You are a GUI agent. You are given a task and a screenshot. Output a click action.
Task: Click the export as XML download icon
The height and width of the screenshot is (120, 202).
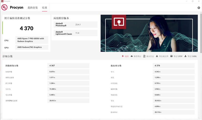(185, 56)
